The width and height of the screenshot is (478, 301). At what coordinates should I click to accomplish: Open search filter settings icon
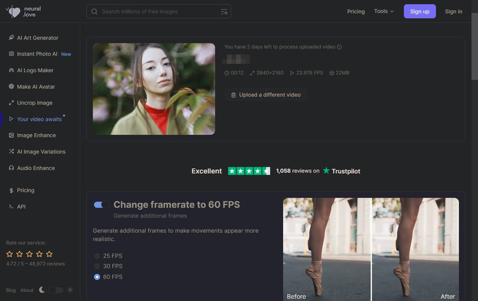(x=224, y=11)
